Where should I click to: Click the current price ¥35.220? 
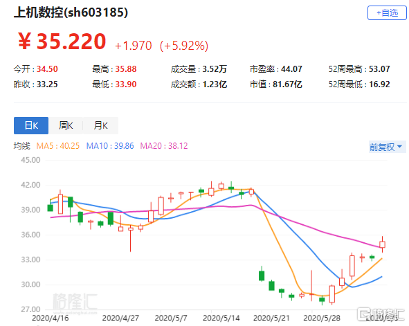tap(62, 42)
